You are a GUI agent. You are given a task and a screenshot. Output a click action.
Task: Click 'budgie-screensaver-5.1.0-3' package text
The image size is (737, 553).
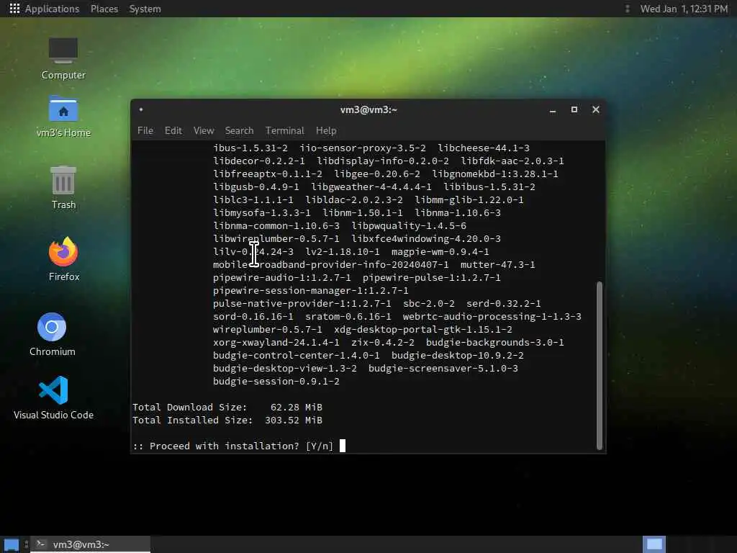(x=443, y=368)
